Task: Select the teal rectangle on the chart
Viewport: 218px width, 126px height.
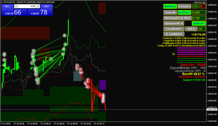Action: pos(77,76)
